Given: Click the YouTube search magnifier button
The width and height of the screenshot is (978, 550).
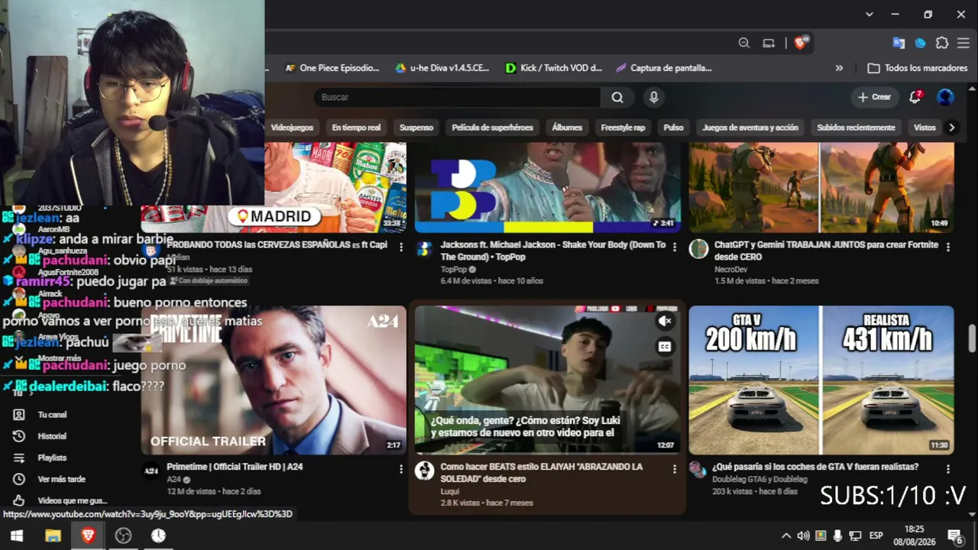Looking at the screenshot, I should pyautogui.click(x=617, y=97).
